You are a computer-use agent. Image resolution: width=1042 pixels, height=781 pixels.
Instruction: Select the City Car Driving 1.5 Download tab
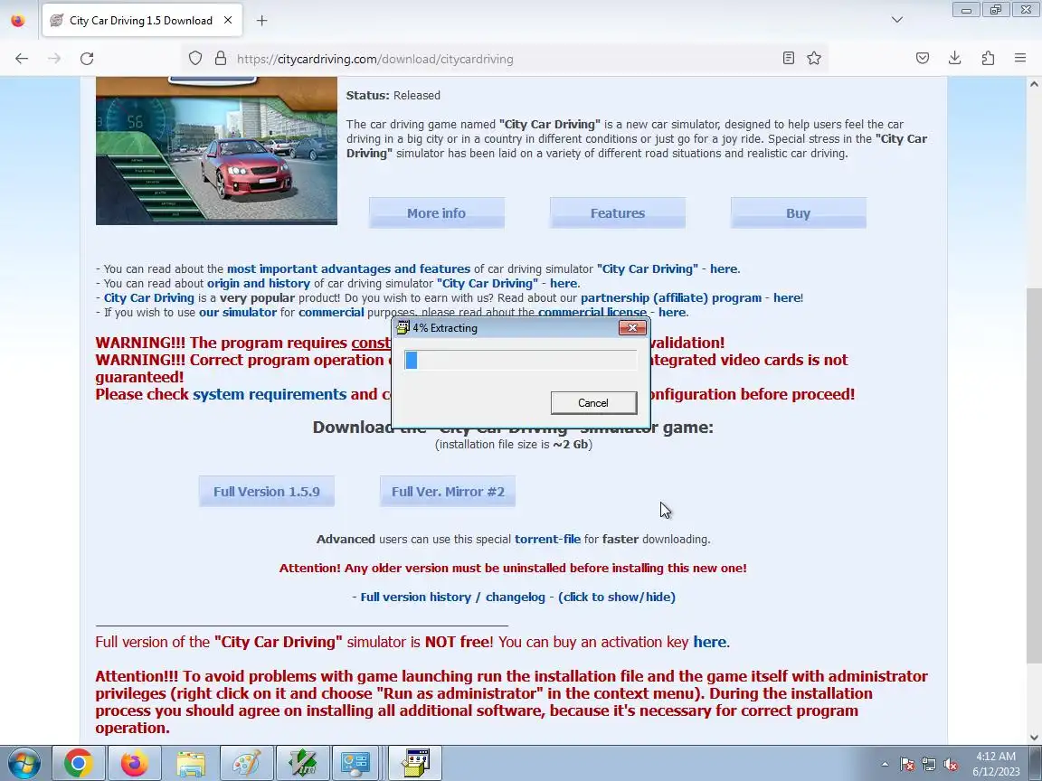(141, 21)
